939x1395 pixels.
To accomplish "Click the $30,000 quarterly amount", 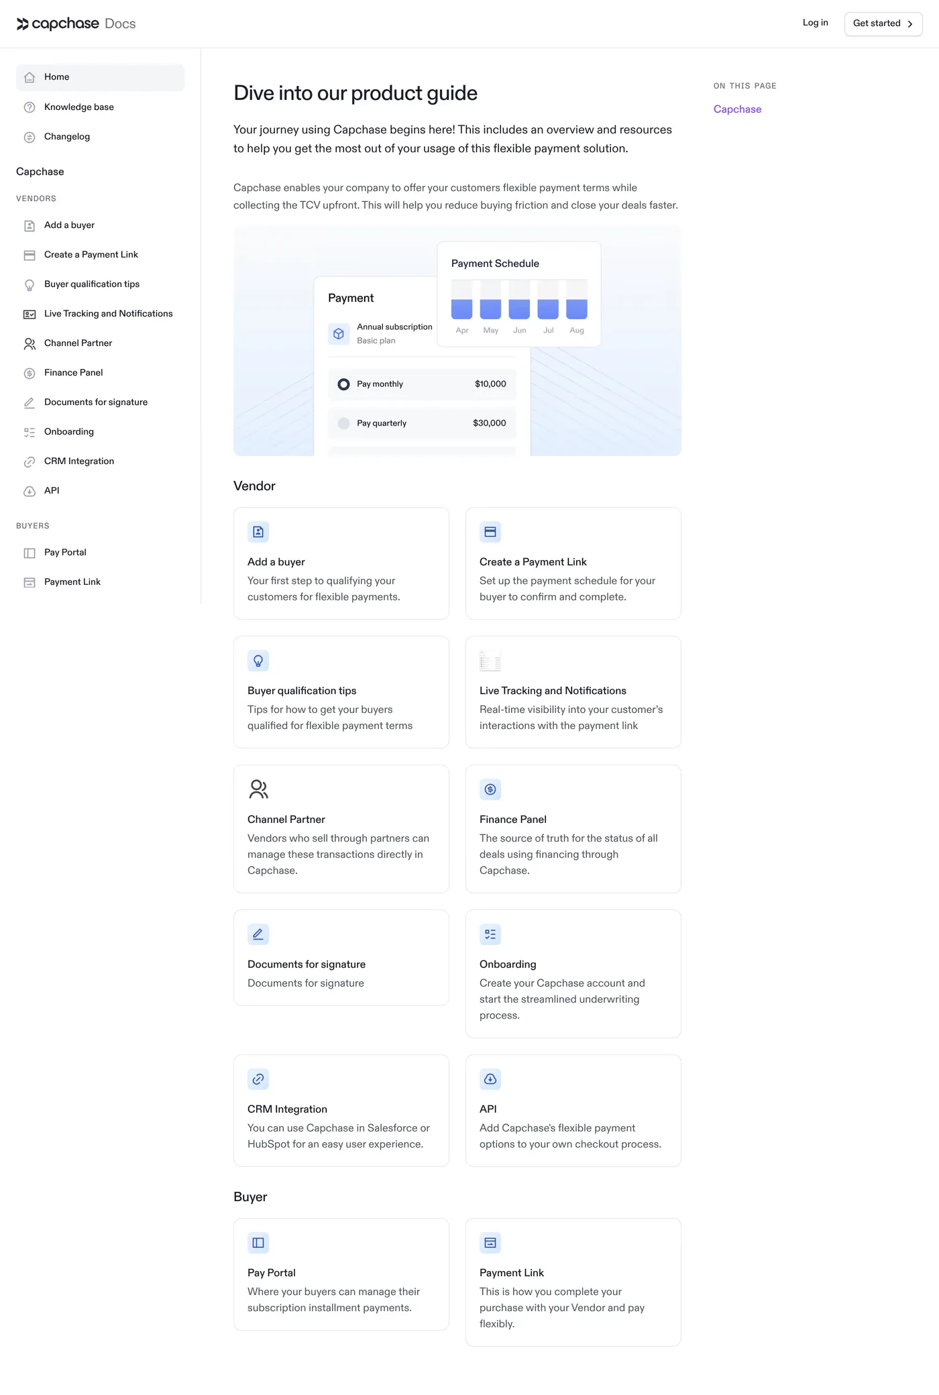I will 490,423.
